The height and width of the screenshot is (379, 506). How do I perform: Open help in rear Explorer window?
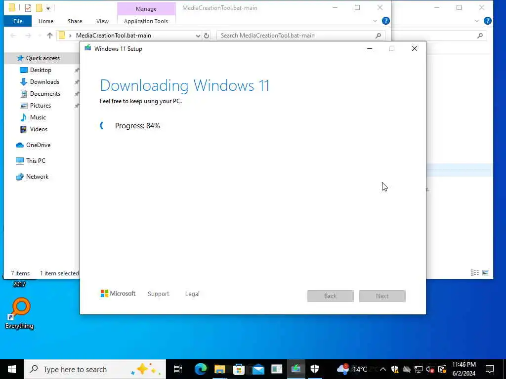488,21
